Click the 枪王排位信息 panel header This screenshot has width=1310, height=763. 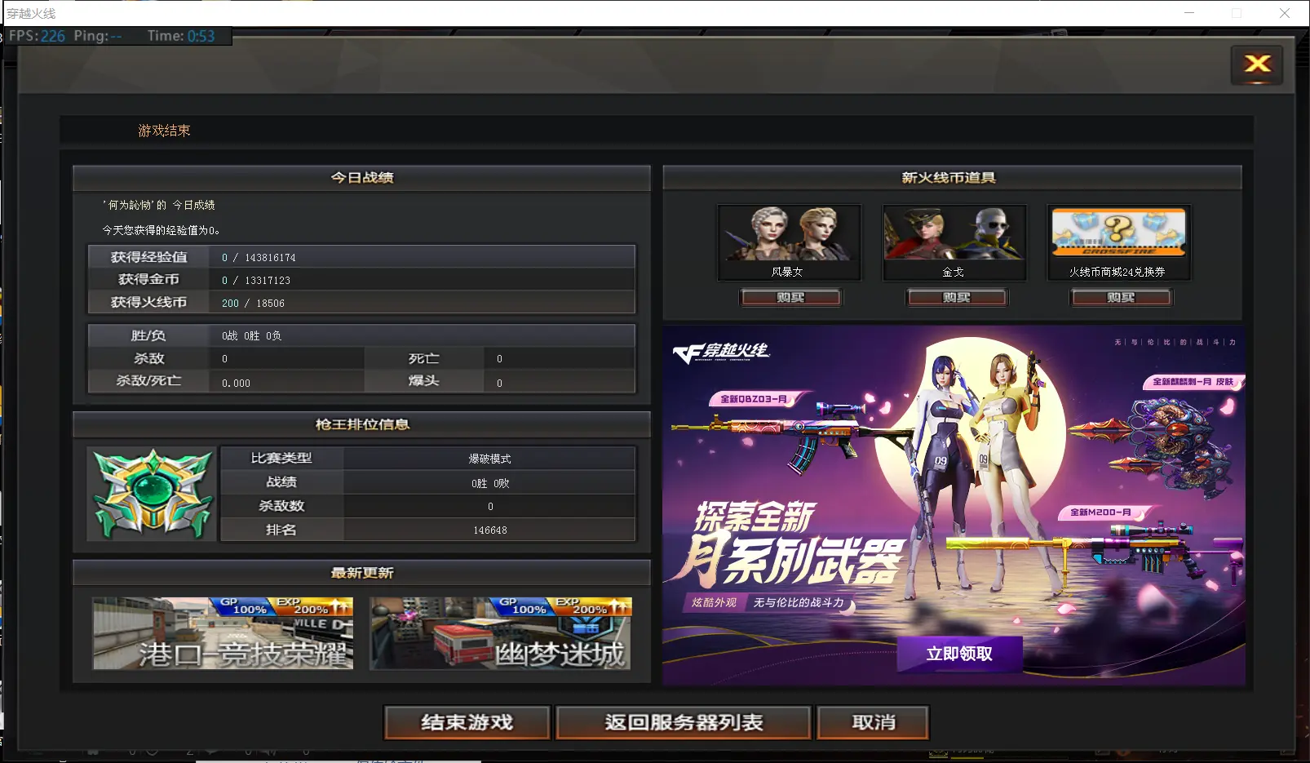tap(361, 424)
